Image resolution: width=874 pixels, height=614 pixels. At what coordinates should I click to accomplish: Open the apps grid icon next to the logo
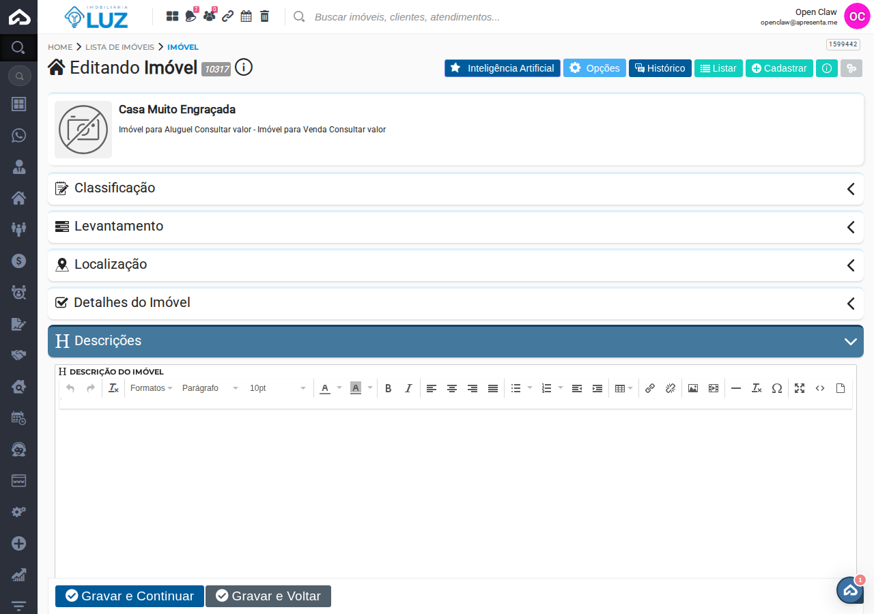pyautogui.click(x=172, y=16)
